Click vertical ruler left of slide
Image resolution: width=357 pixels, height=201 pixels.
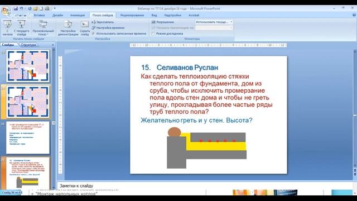pos(60,114)
